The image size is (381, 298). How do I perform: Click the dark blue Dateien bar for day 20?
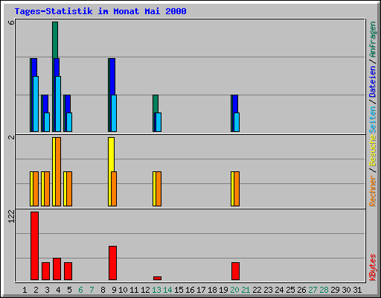click(235, 104)
